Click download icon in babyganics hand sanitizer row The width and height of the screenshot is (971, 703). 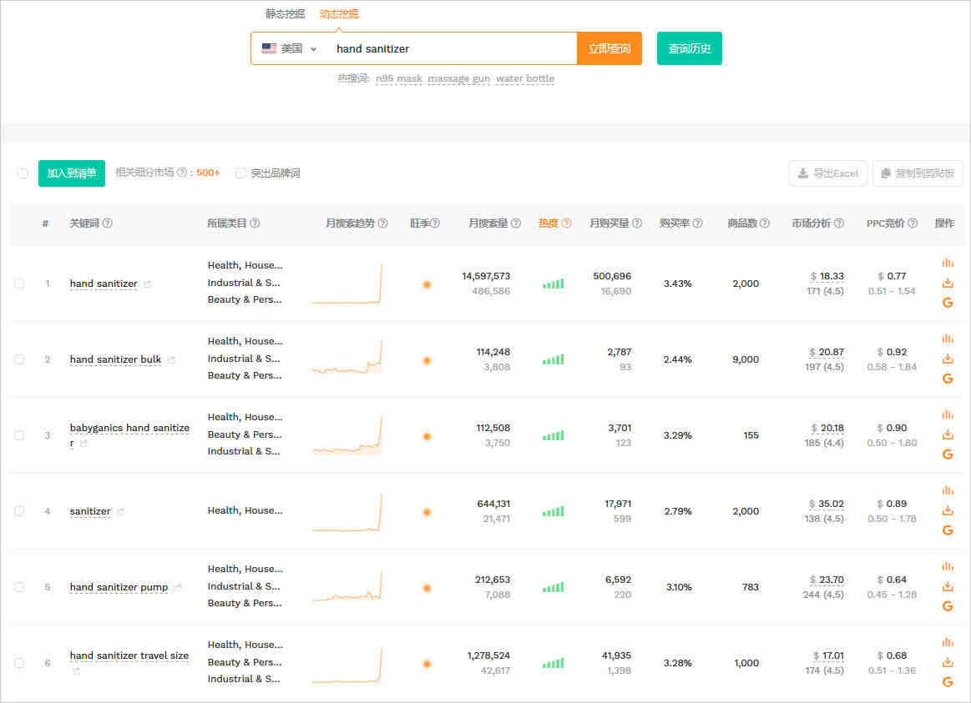(948, 434)
